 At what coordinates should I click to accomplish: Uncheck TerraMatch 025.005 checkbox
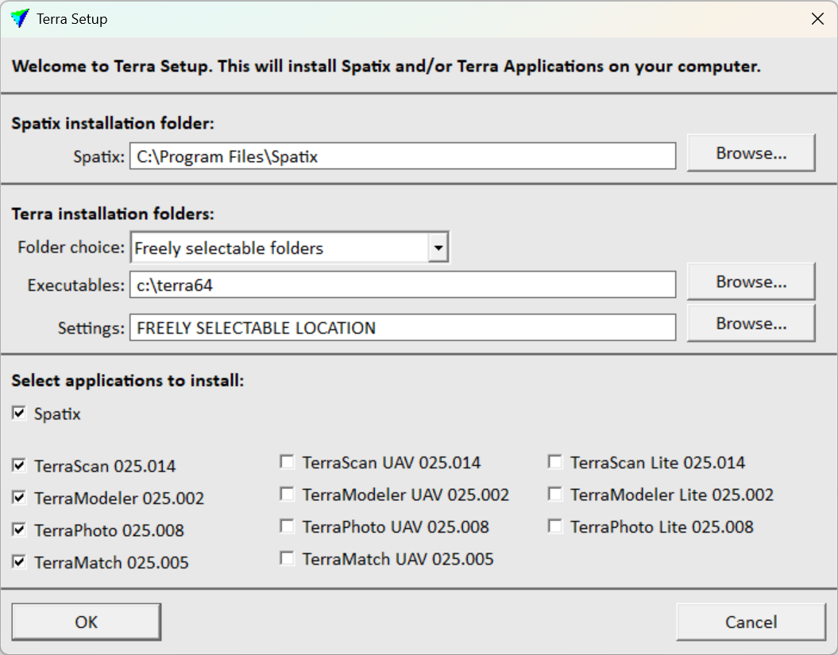(x=19, y=562)
